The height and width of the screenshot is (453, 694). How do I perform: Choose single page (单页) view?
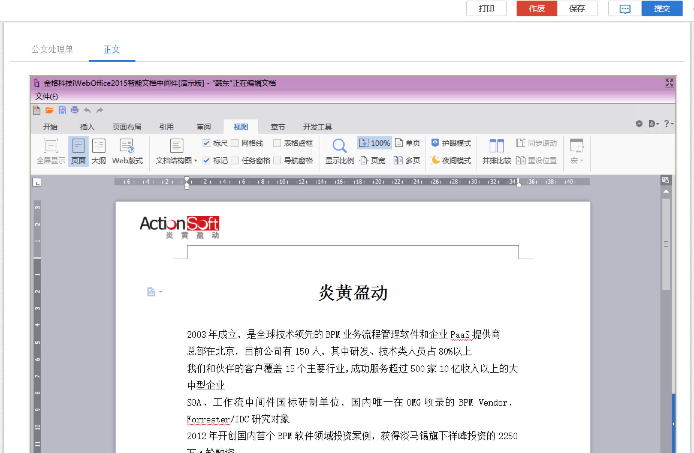pos(408,143)
